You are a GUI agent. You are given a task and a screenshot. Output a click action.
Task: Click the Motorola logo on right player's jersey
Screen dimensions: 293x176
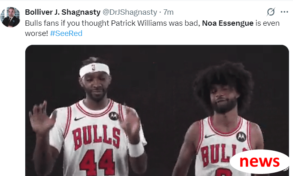click(241, 136)
